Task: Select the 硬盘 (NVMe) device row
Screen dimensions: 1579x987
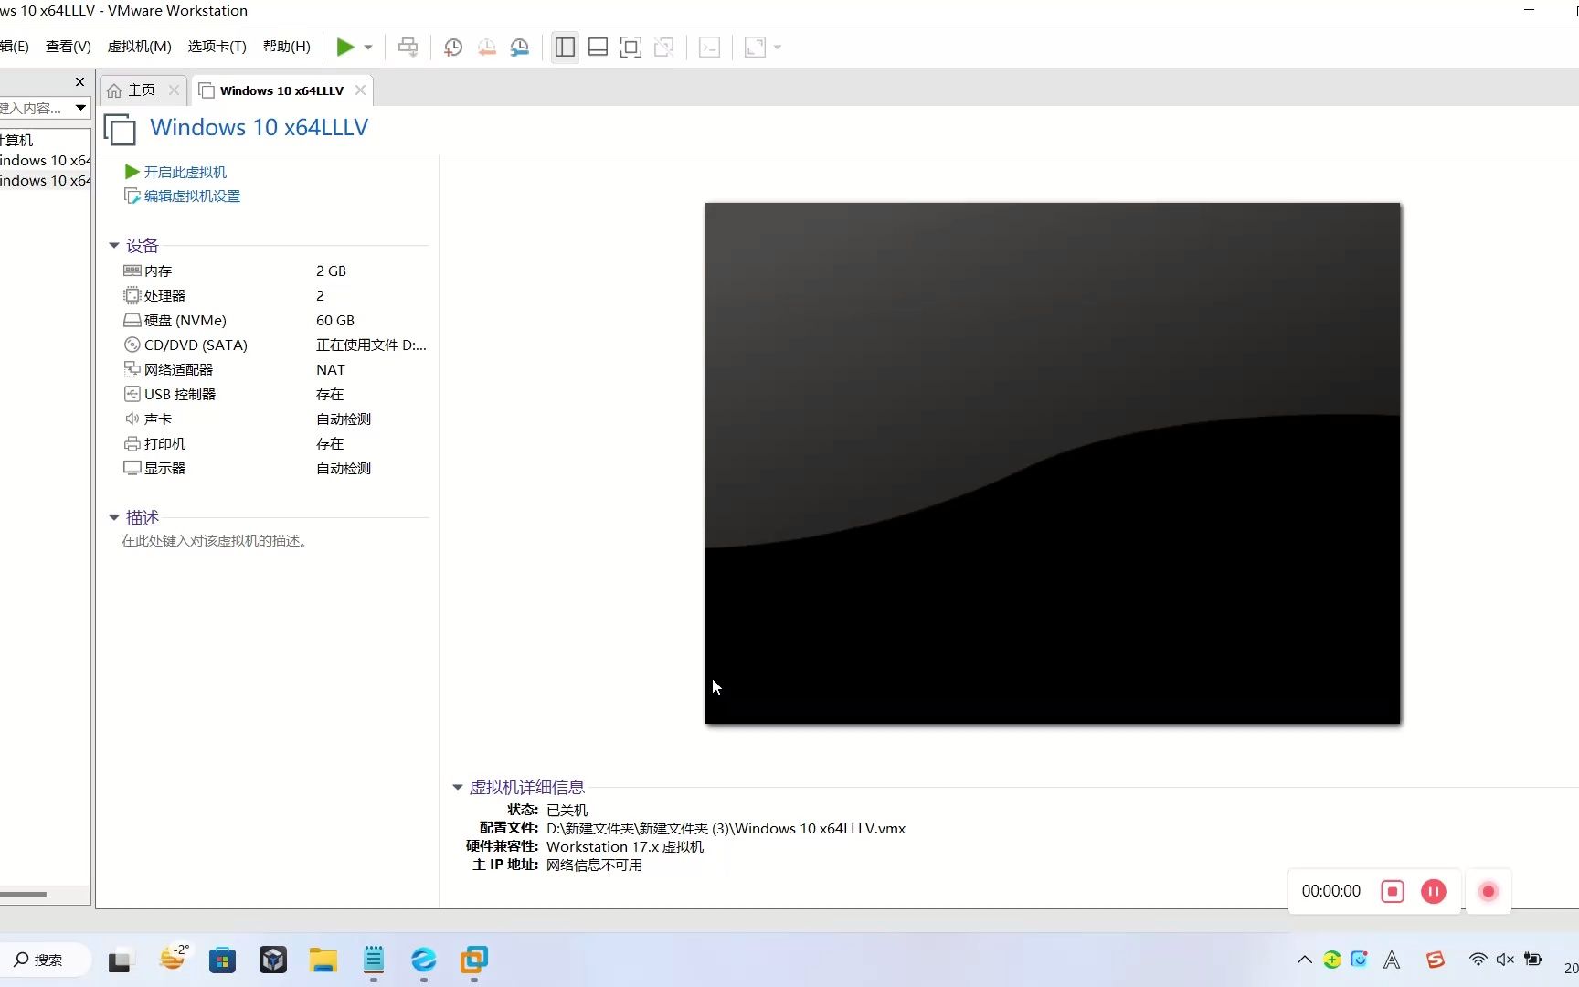Action: (274, 320)
